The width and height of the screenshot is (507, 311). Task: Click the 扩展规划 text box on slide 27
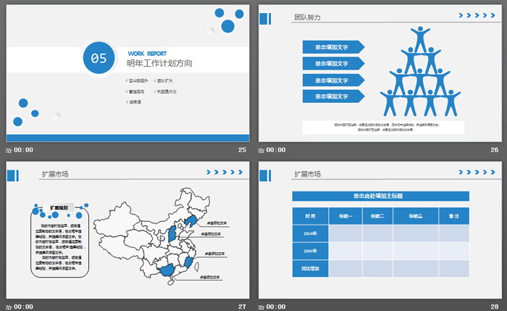click(x=59, y=239)
